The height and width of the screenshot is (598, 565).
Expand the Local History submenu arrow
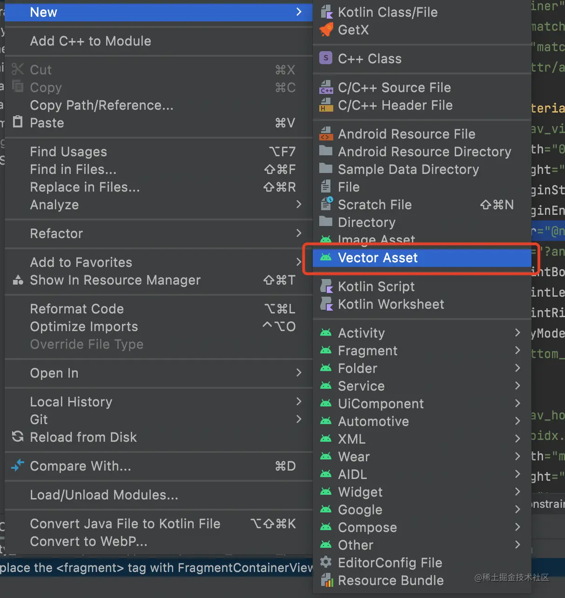point(299,401)
